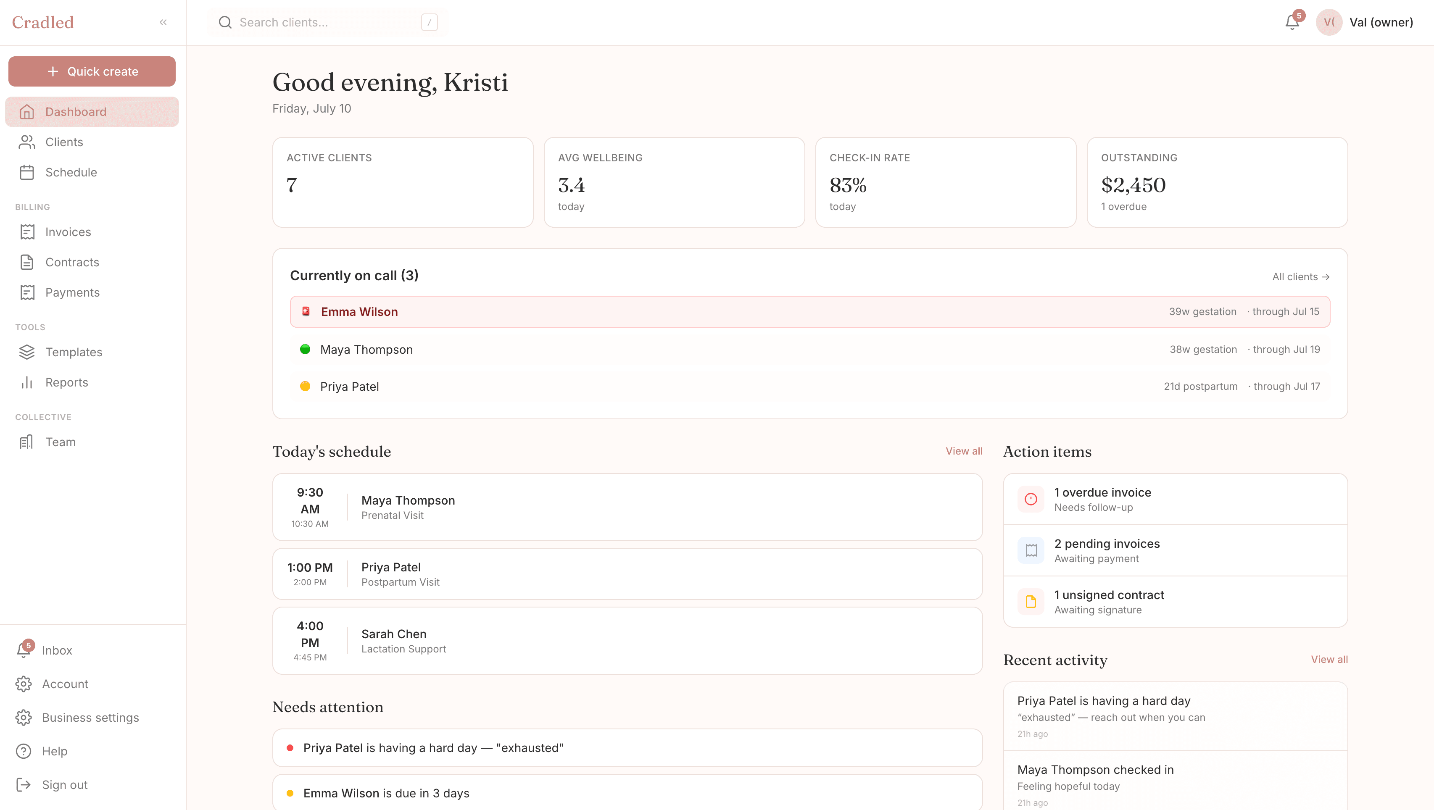
Task: Click the unsigned contract file icon
Action: (x=1031, y=601)
